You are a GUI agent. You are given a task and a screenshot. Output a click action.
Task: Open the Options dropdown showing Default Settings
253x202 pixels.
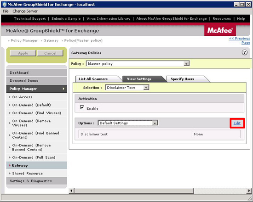click(128, 123)
